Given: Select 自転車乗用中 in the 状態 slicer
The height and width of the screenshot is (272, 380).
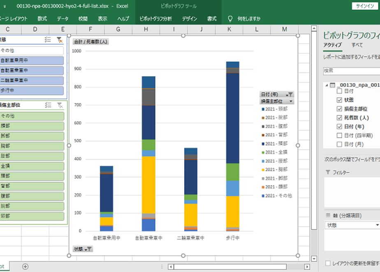Looking at the screenshot, I should point(32,61).
